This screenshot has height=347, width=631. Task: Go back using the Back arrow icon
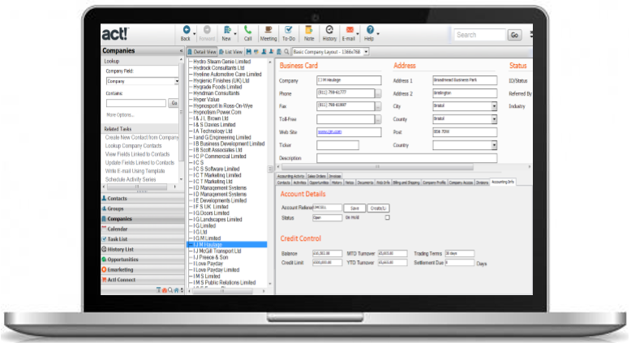(187, 30)
